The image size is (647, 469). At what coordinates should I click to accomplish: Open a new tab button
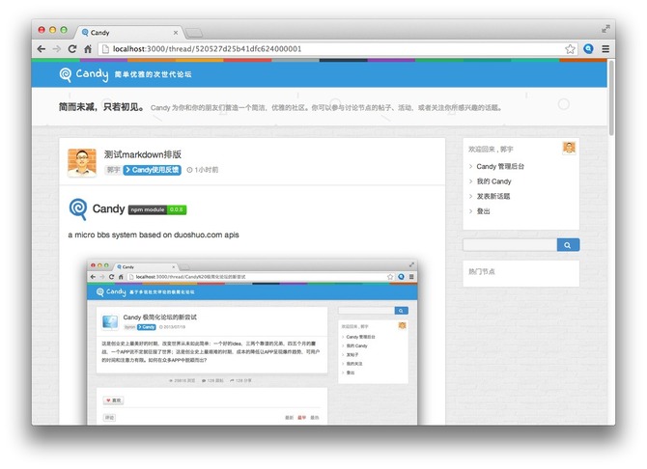tap(194, 33)
